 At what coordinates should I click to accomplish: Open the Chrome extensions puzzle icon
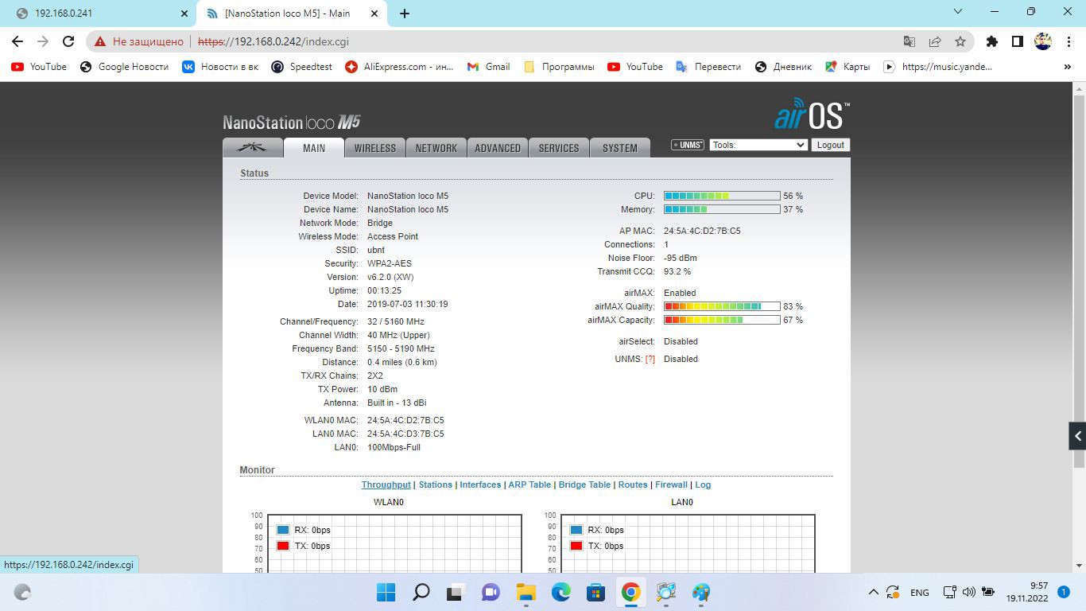(x=991, y=41)
